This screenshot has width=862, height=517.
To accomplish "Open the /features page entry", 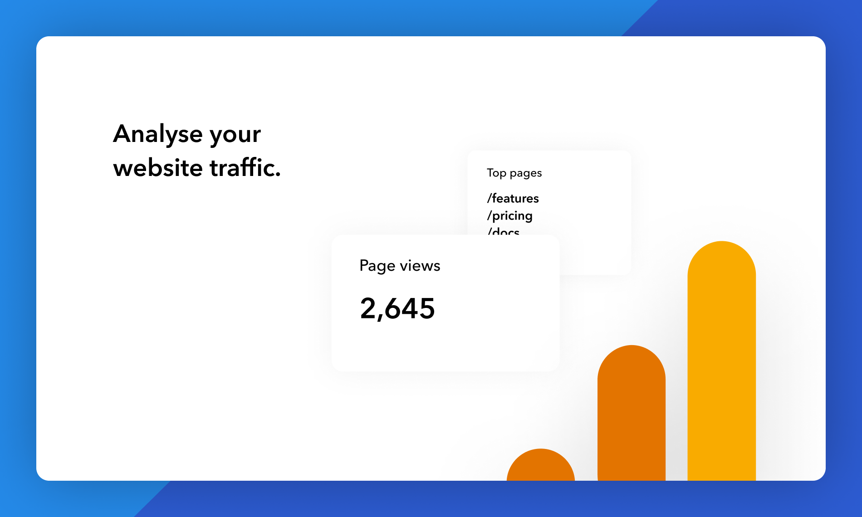I will point(513,198).
